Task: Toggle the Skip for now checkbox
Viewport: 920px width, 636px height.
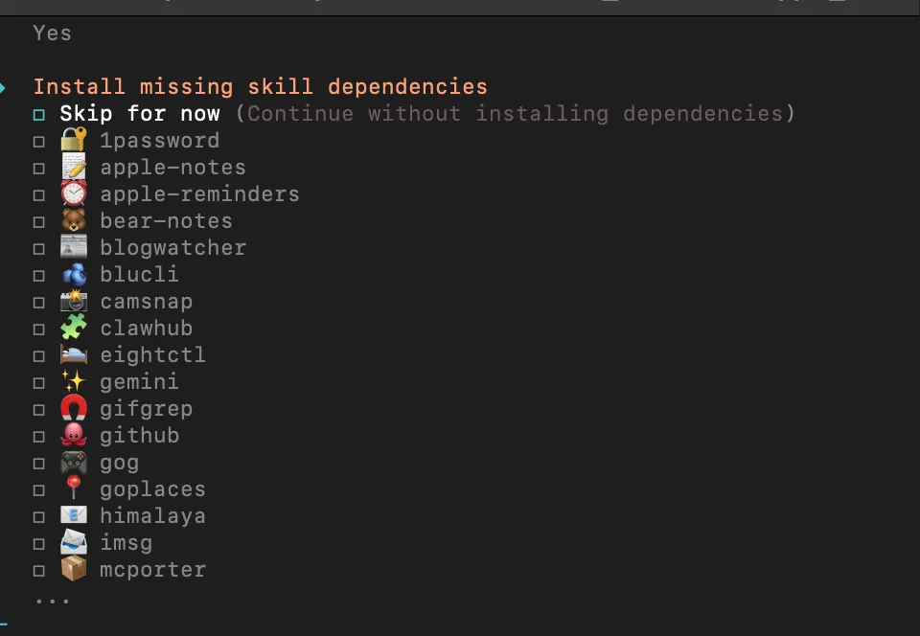Action: click(x=39, y=115)
